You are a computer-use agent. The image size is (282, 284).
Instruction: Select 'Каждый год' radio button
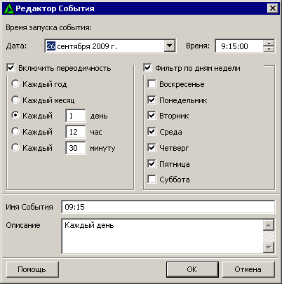(x=15, y=83)
